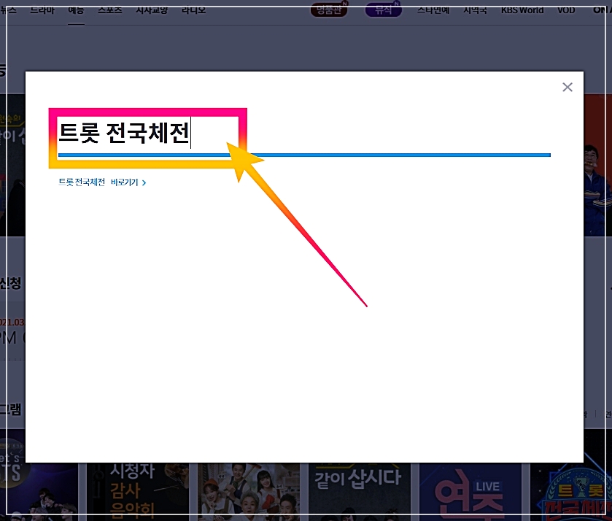Close the search popup with the X
612x521 pixels.
point(567,87)
